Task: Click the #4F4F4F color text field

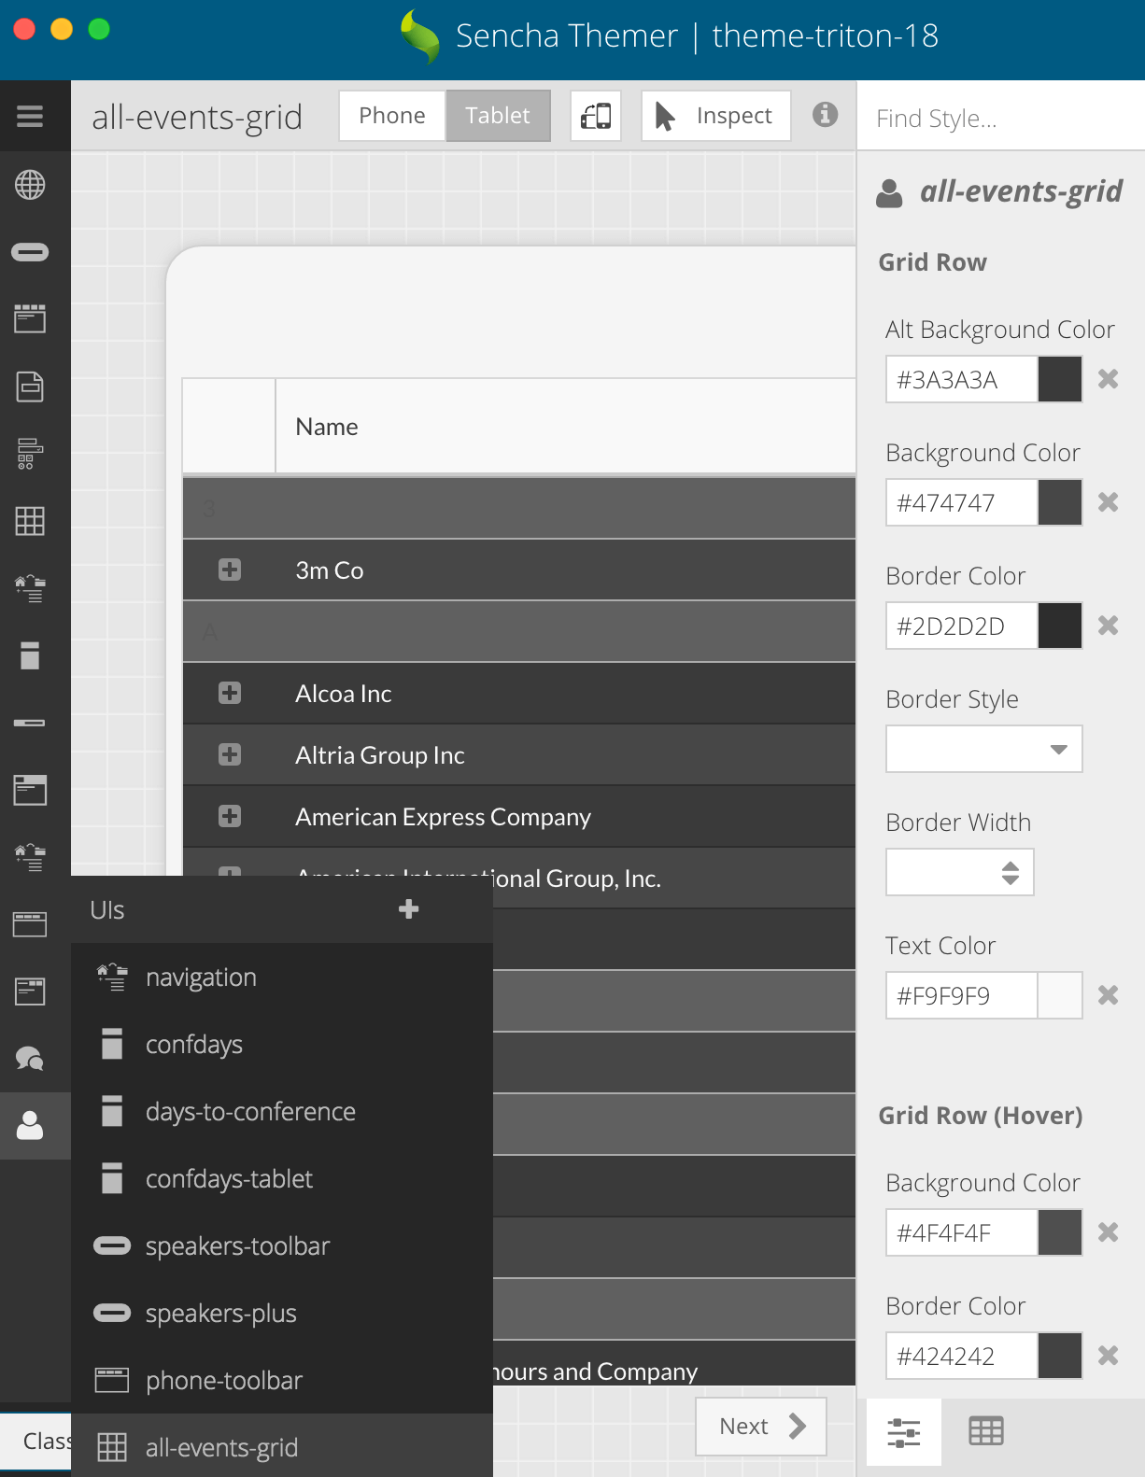Action: tap(962, 1232)
